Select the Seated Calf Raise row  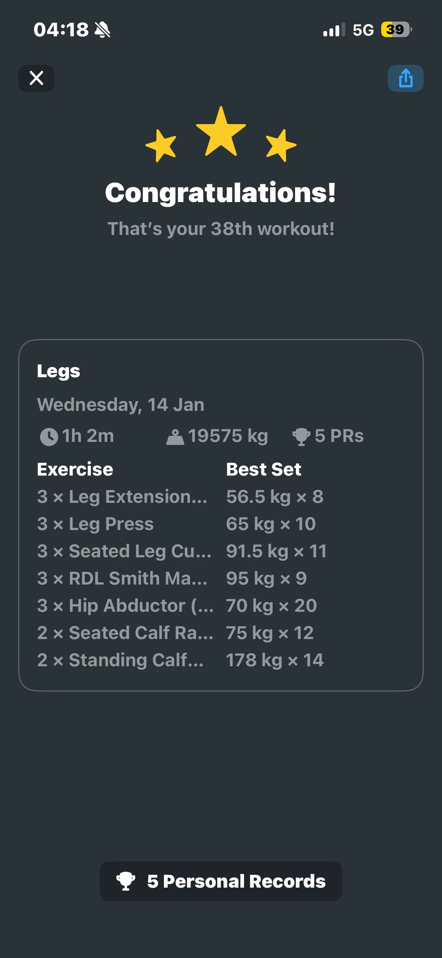[125, 633]
